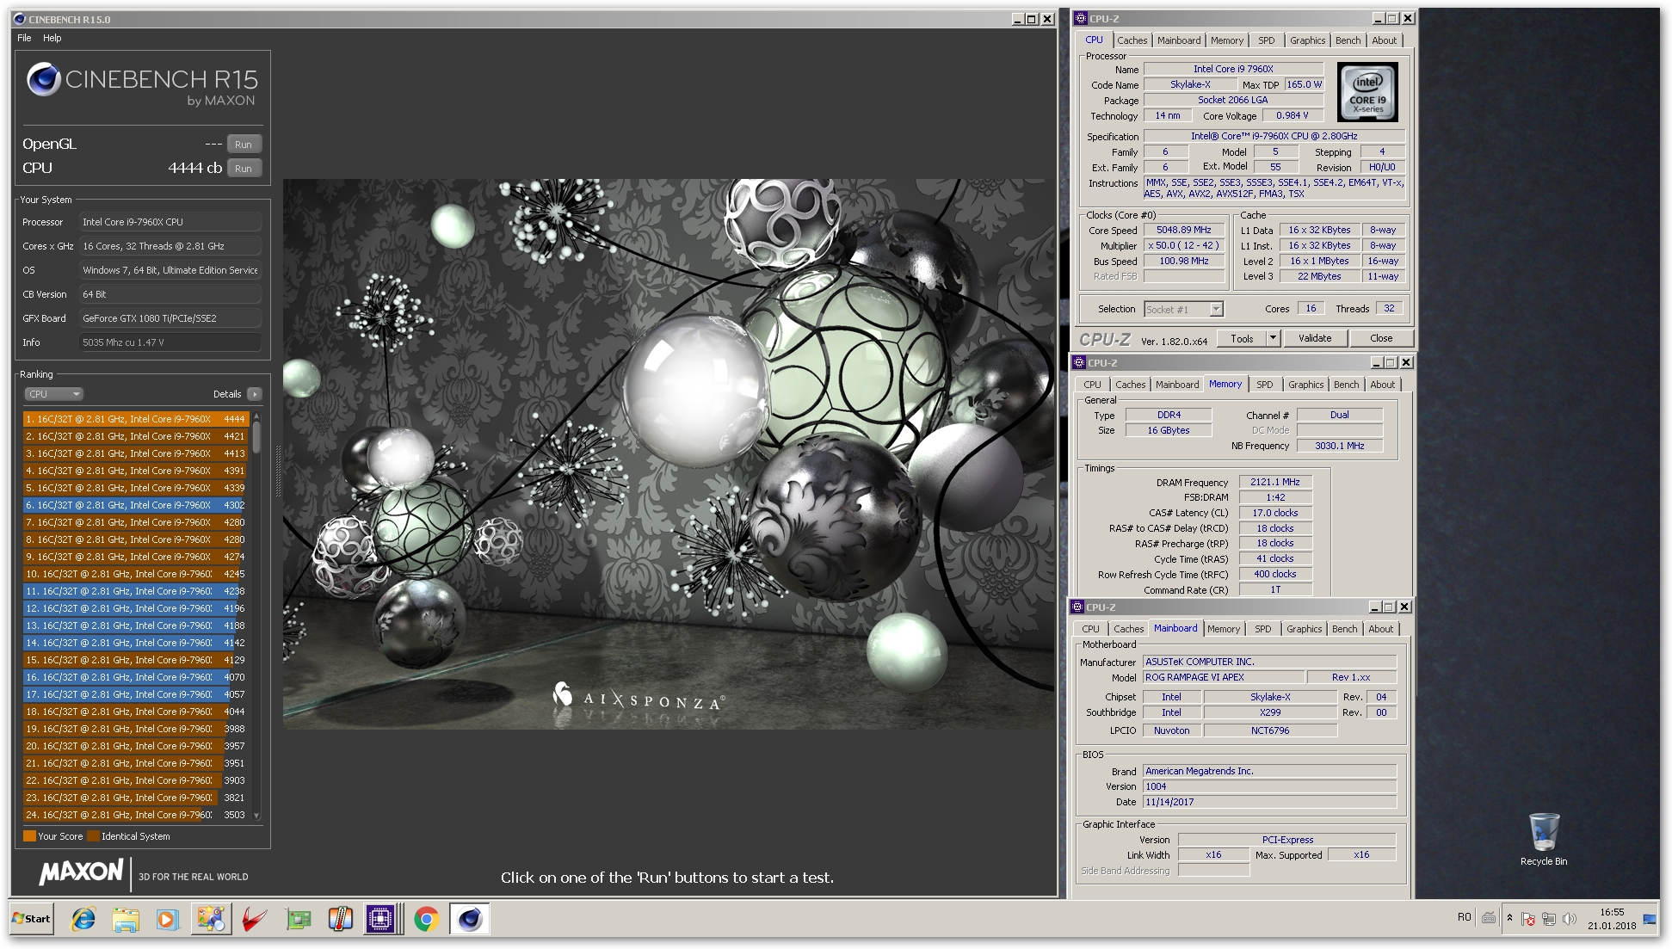This screenshot has height=949, width=1672.
Task: Click the ranking list scroll down arrow
Action: pos(256,816)
